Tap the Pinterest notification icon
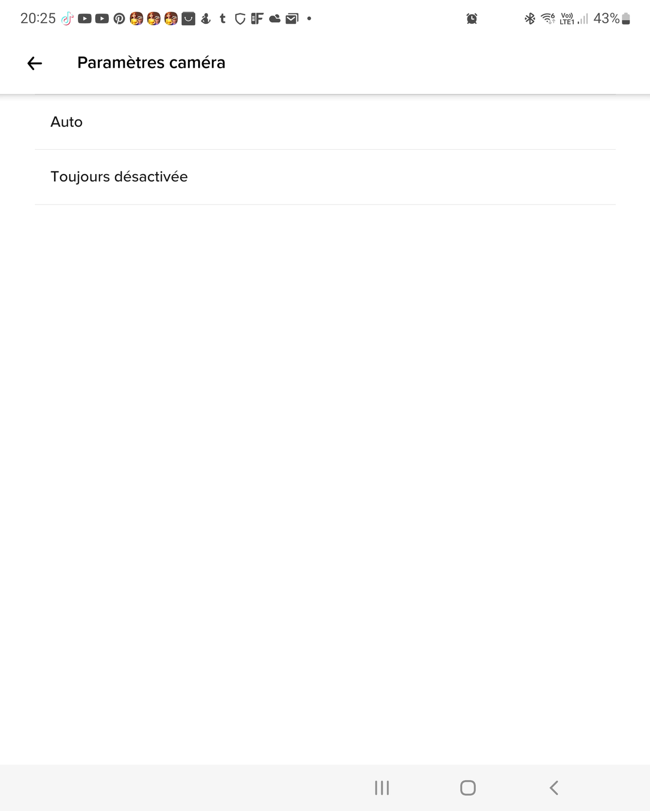The image size is (650, 811). (x=119, y=19)
